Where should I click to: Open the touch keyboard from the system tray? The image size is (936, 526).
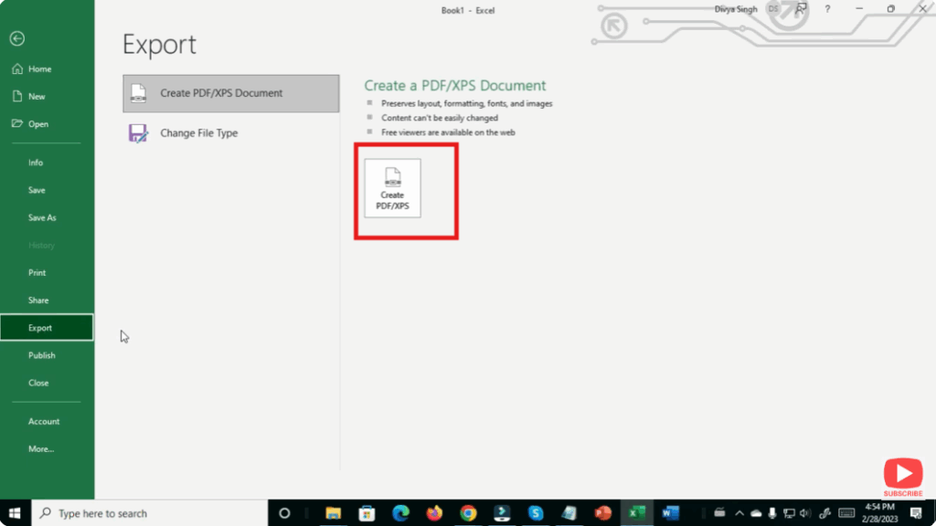847,513
